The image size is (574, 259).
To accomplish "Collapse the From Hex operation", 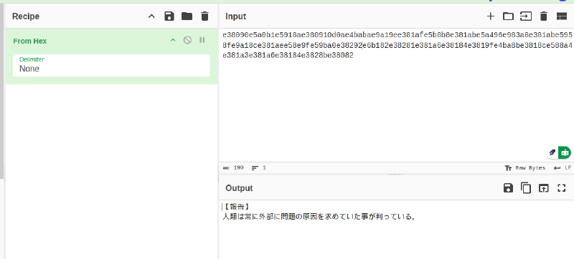I will coord(173,40).
